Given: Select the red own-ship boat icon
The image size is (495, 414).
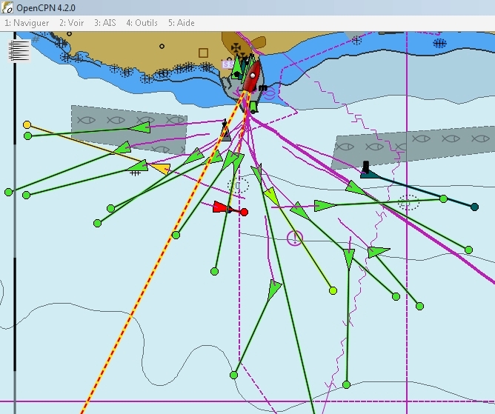Looking at the screenshot, I should coord(252,76).
